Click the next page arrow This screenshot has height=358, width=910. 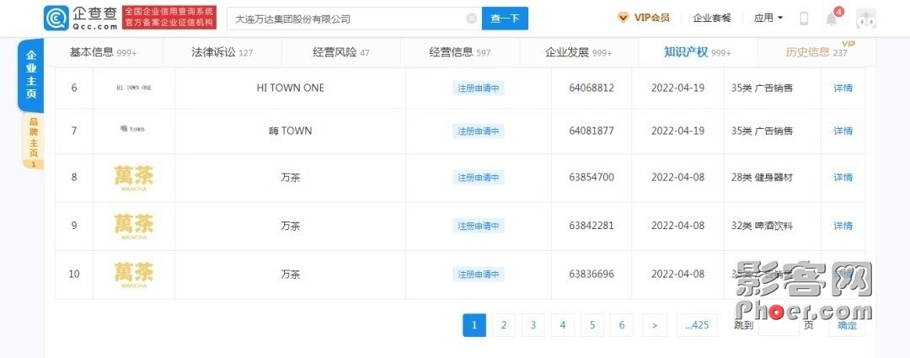tap(655, 325)
